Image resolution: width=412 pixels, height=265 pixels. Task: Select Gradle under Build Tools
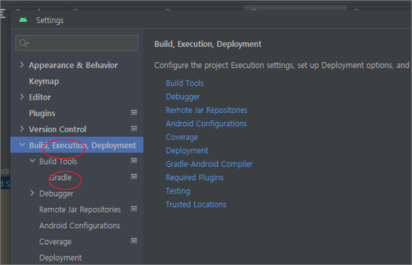click(60, 177)
